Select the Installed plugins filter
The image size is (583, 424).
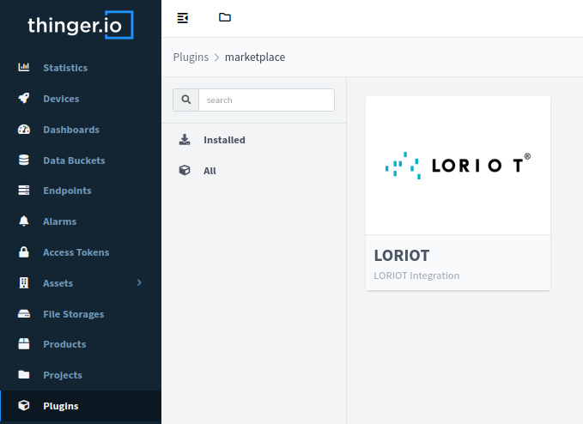(x=224, y=140)
